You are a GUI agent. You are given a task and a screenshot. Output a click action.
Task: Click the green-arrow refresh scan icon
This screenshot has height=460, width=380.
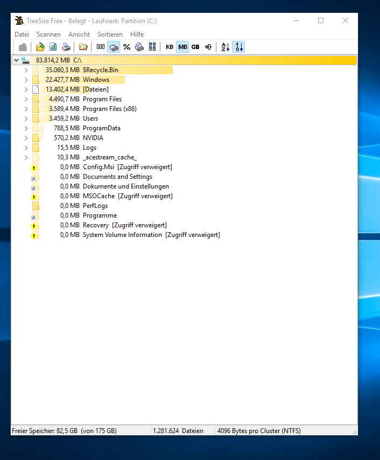53,47
